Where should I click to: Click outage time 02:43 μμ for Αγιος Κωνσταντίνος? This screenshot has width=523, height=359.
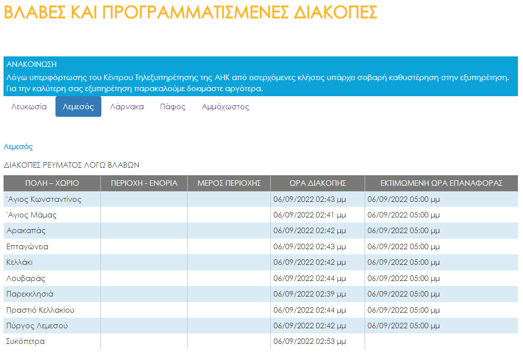[x=310, y=199]
